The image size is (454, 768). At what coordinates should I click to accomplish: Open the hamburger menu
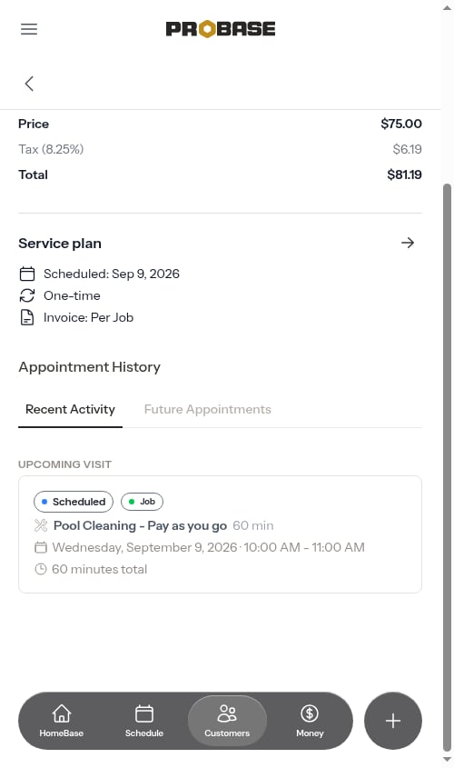pos(29,29)
